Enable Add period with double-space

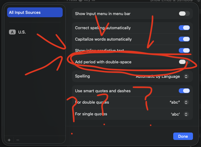pos(184,62)
